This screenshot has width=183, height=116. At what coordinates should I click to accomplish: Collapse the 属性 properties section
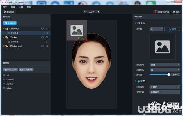[x=135, y=23]
